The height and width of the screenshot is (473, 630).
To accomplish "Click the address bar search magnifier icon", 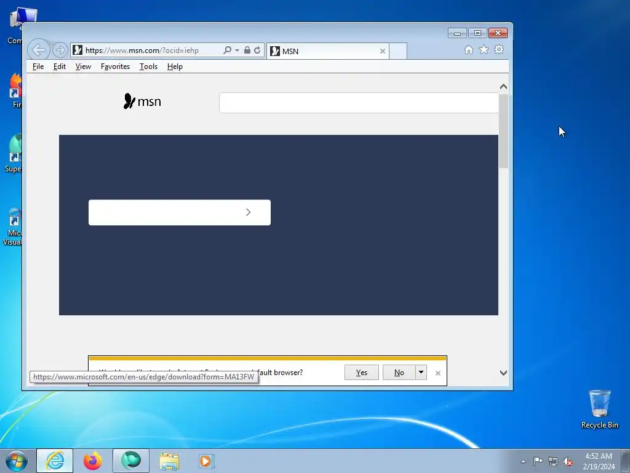I will point(227,50).
